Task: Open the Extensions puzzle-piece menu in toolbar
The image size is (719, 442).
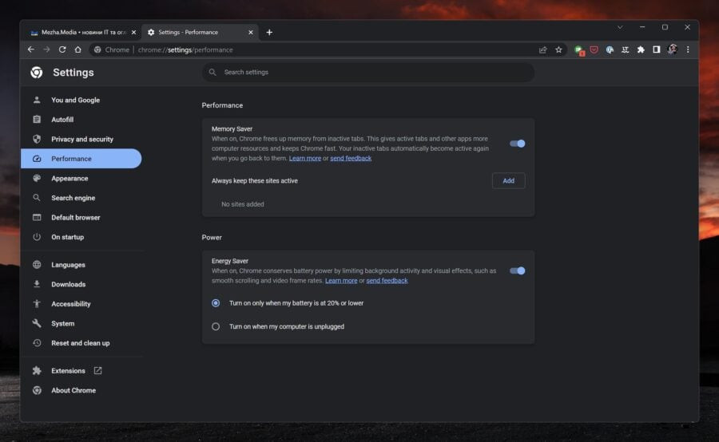Action: pyautogui.click(x=641, y=49)
